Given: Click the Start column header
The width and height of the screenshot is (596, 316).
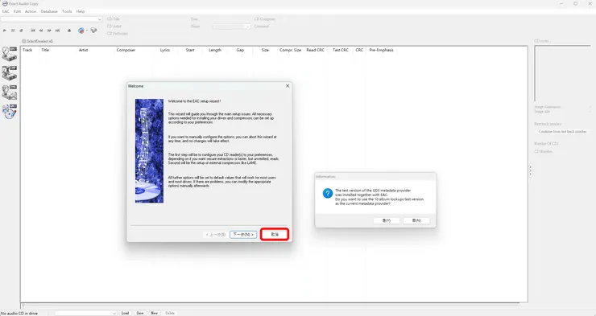Looking at the screenshot, I should click(x=190, y=50).
